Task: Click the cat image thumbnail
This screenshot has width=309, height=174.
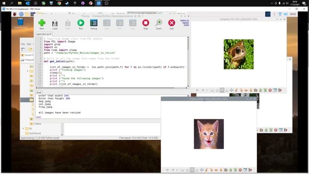Action: pyautogui.click(x=209, y=134)
